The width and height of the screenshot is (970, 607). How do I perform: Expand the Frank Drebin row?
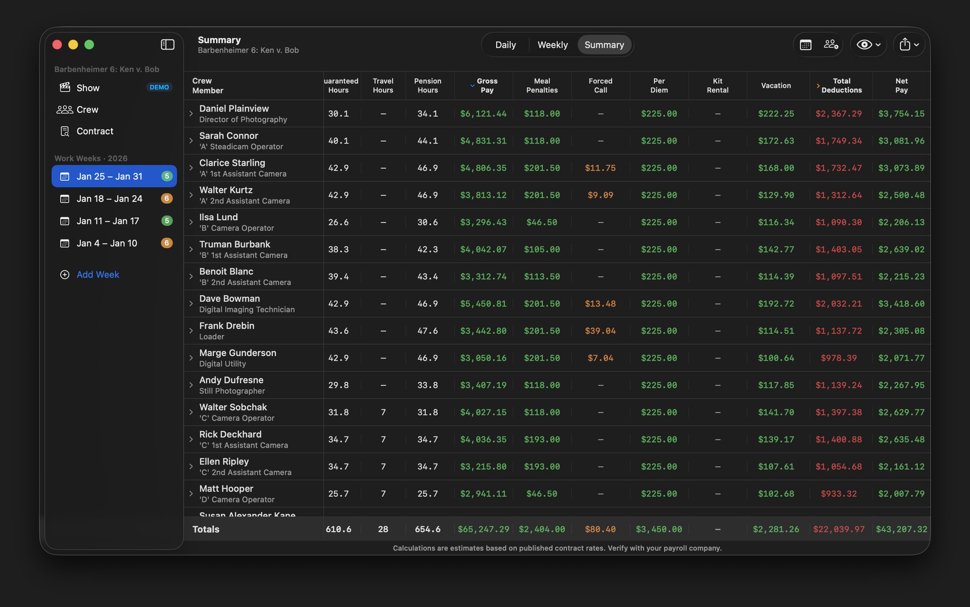(191, 331)
